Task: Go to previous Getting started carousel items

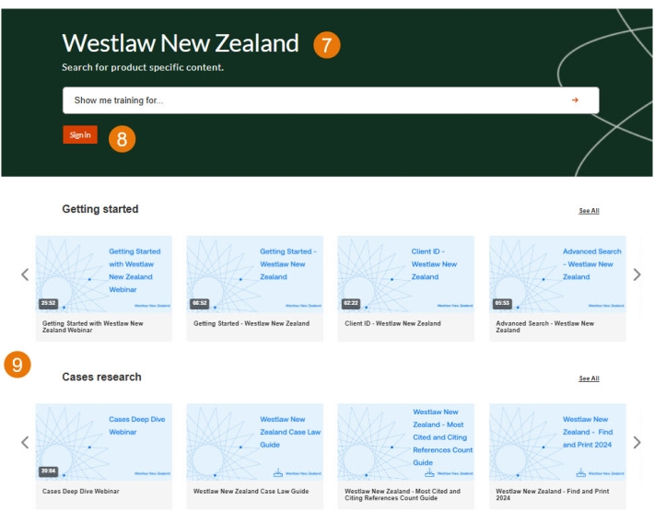Action: click(x=25, y=274)
